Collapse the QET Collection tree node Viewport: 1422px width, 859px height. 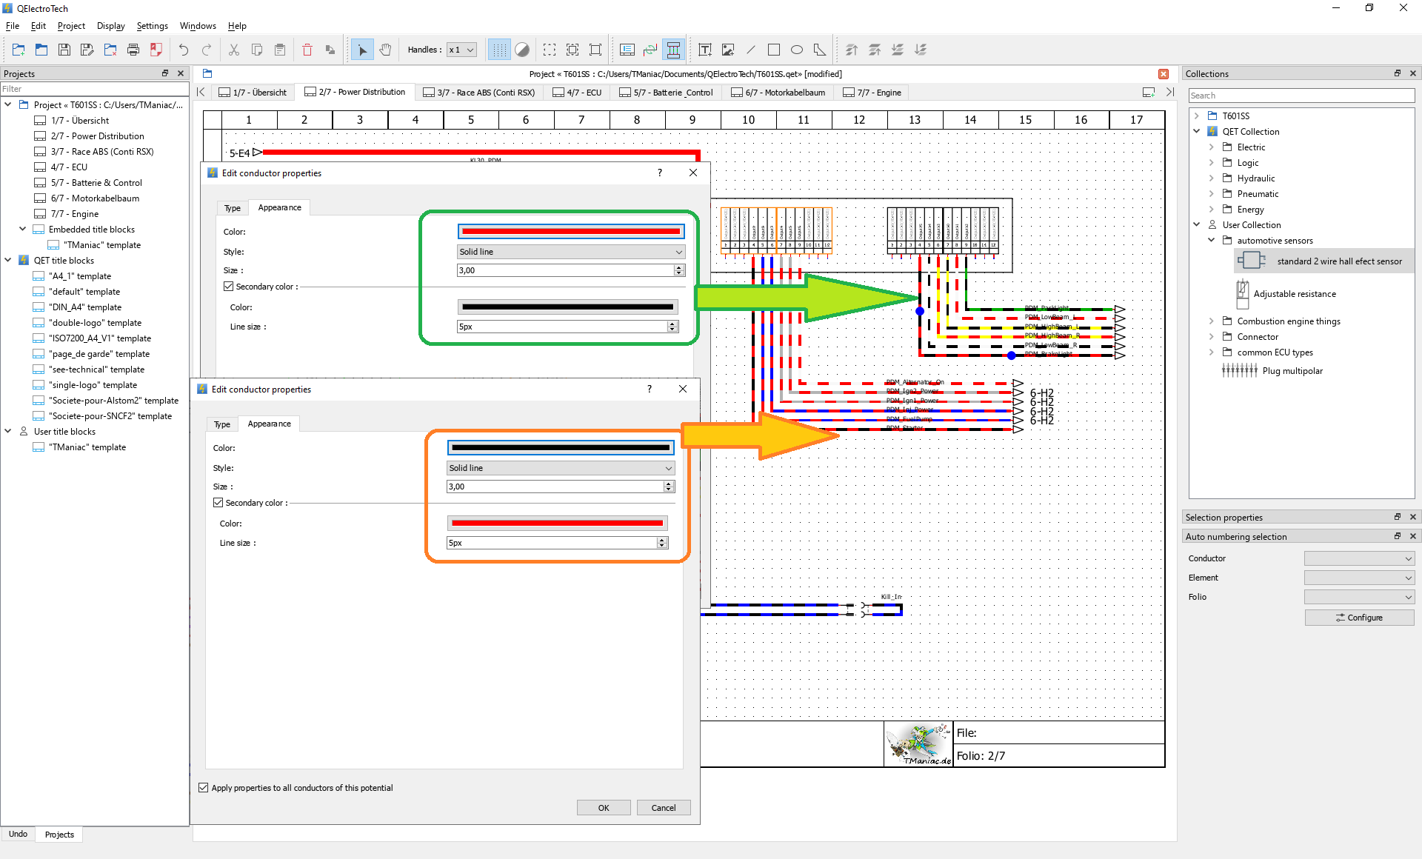point(1197,132)
